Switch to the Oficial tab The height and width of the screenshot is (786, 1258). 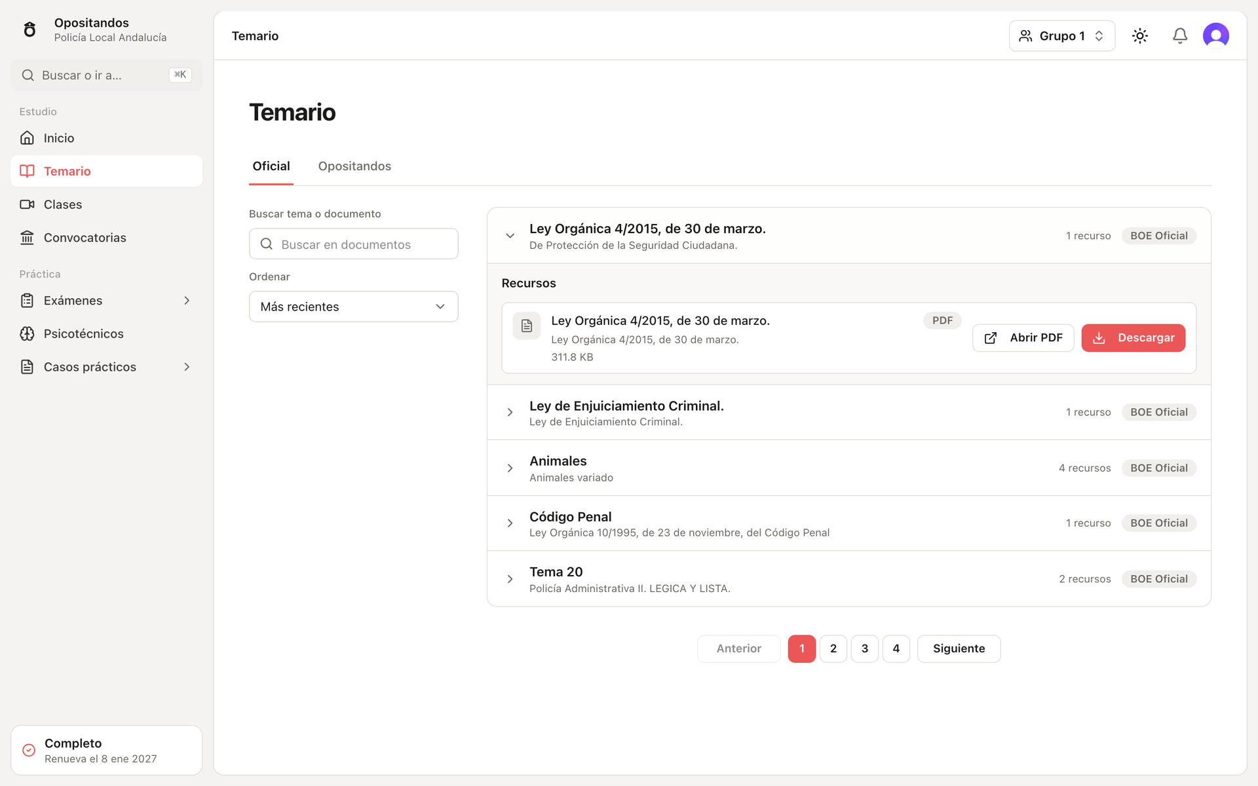point(271,166)
